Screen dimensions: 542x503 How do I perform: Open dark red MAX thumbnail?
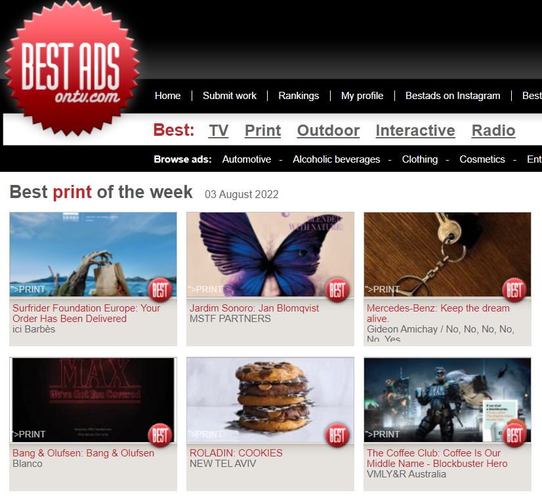93,399
